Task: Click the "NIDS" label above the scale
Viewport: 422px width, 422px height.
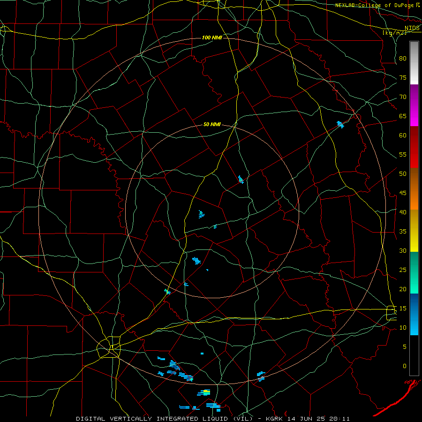Action: click(412, 28)
